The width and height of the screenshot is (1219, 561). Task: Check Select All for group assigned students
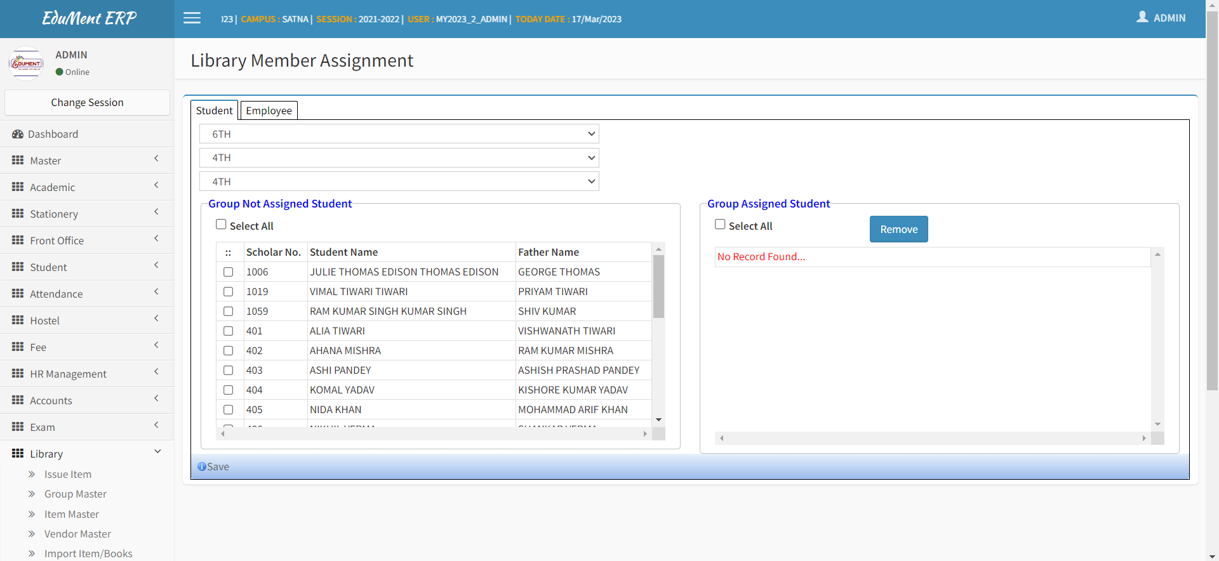tap(720, 225)
